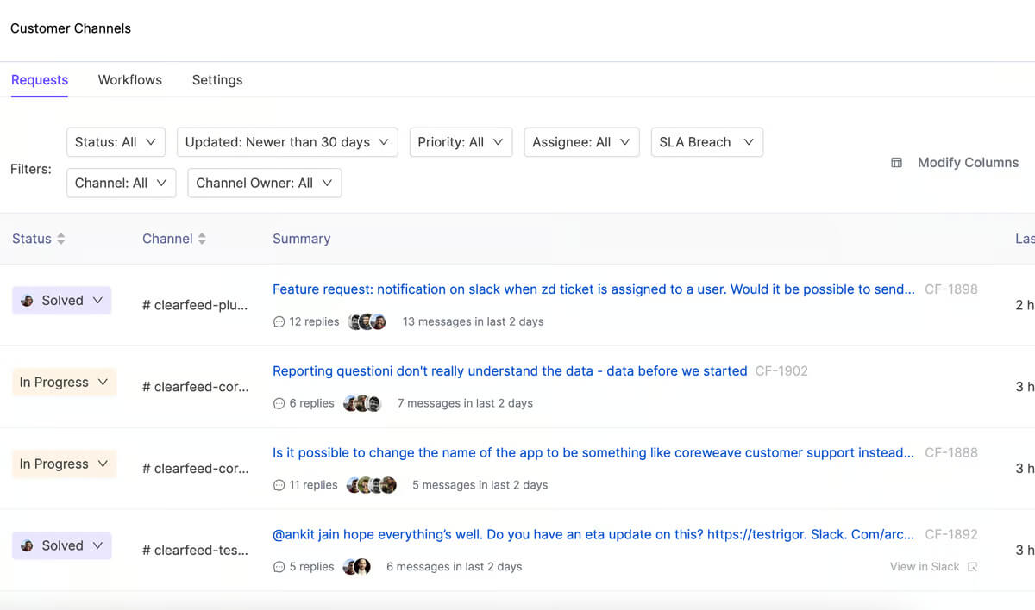This screenshot has height=610, width=1035.
Task: Open the SLA Breach filter dropdown
Action: [707, 142]
